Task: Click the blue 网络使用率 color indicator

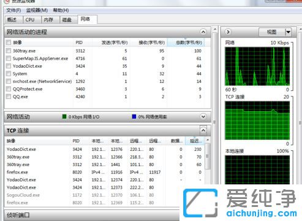Action: coord(134,117)
